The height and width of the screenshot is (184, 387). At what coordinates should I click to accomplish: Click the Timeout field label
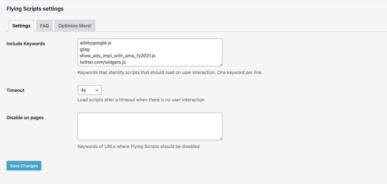16,90
